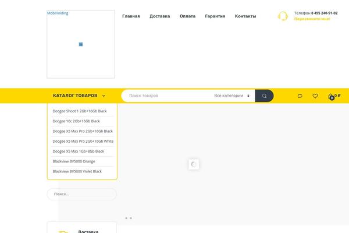
Task: Open the shopping cart bag icon
Action: click(331, 97)
